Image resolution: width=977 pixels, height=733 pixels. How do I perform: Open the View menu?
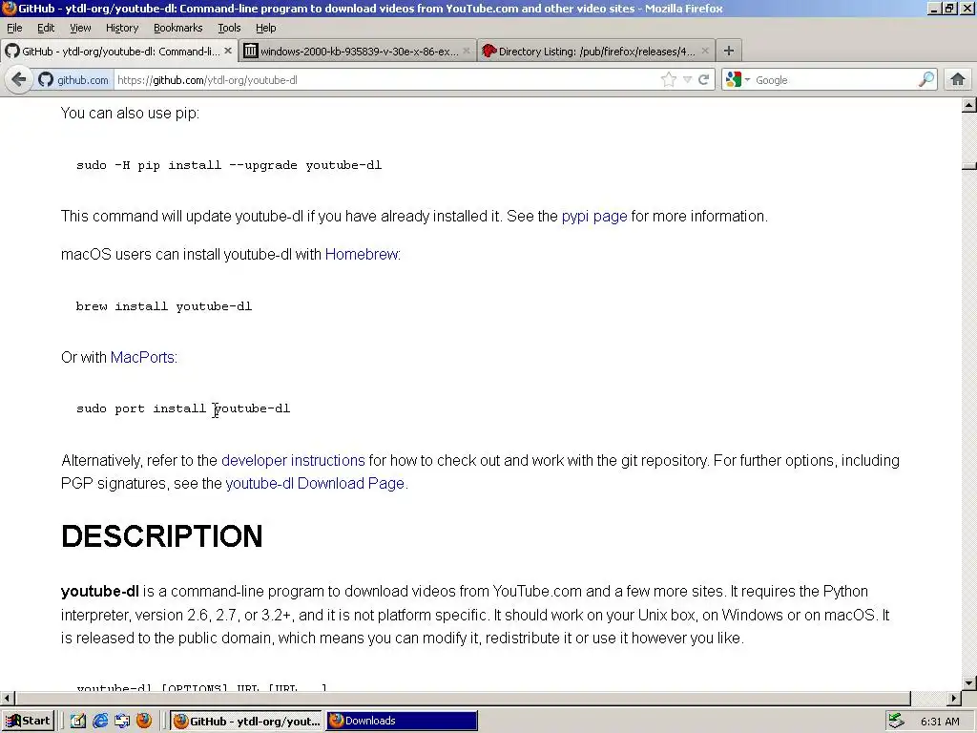pyautogui.click(x=80, y=28)
